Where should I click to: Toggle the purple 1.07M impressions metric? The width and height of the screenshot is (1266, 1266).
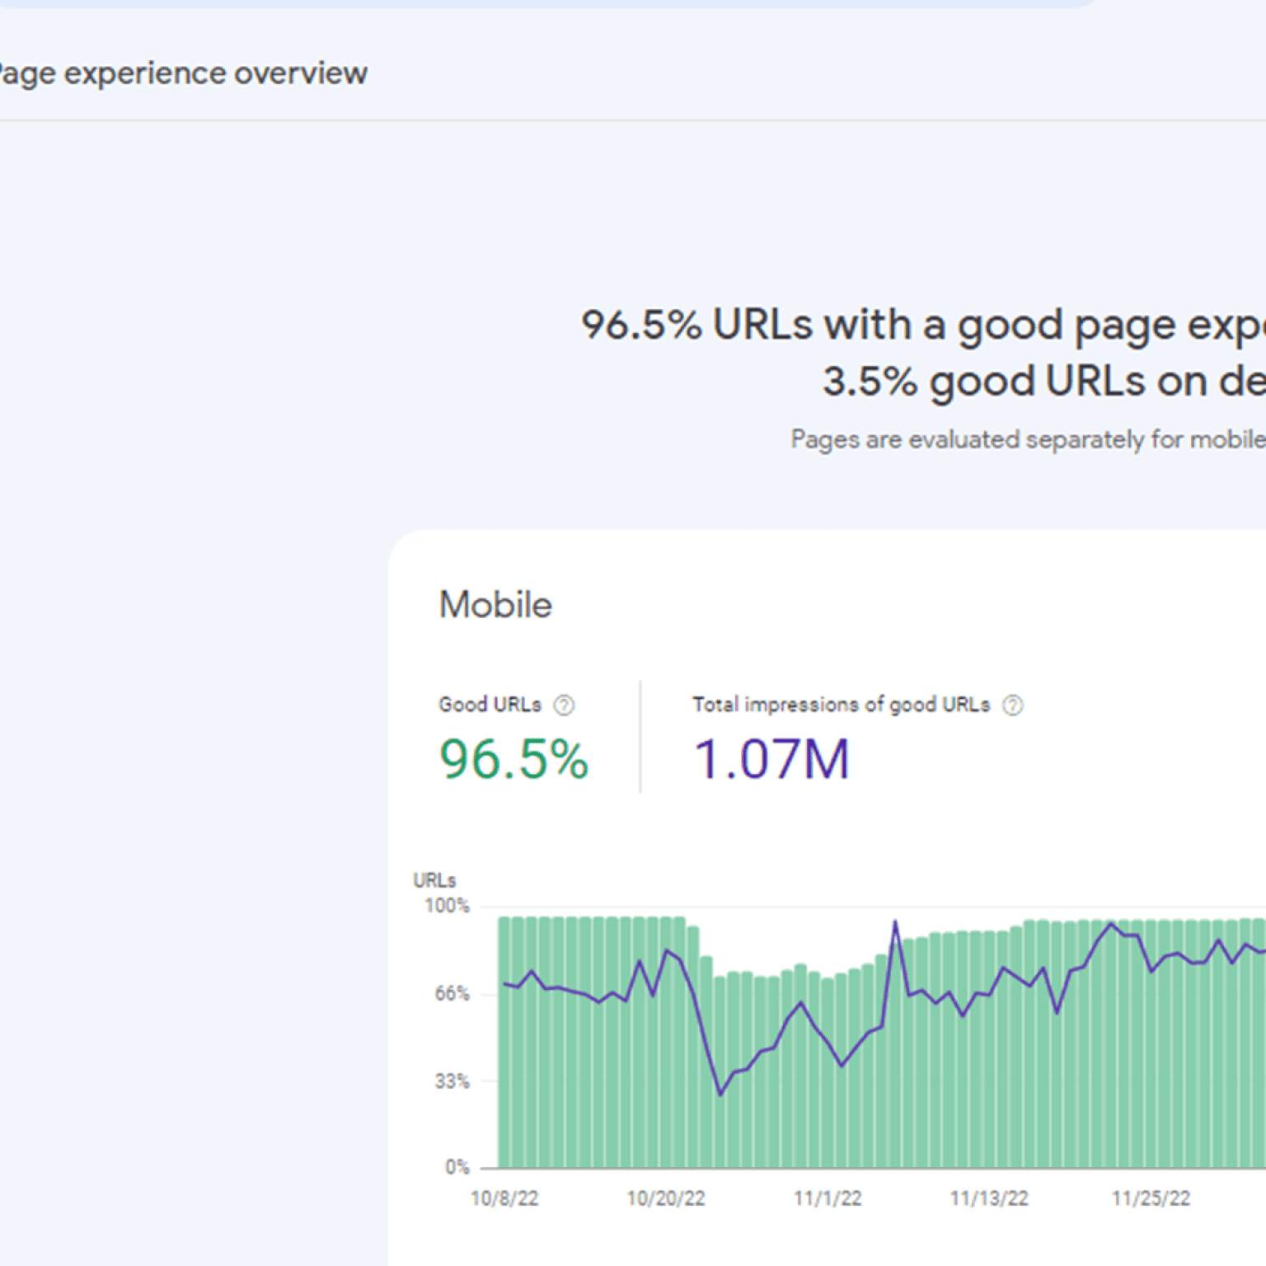tap(771, 759)
